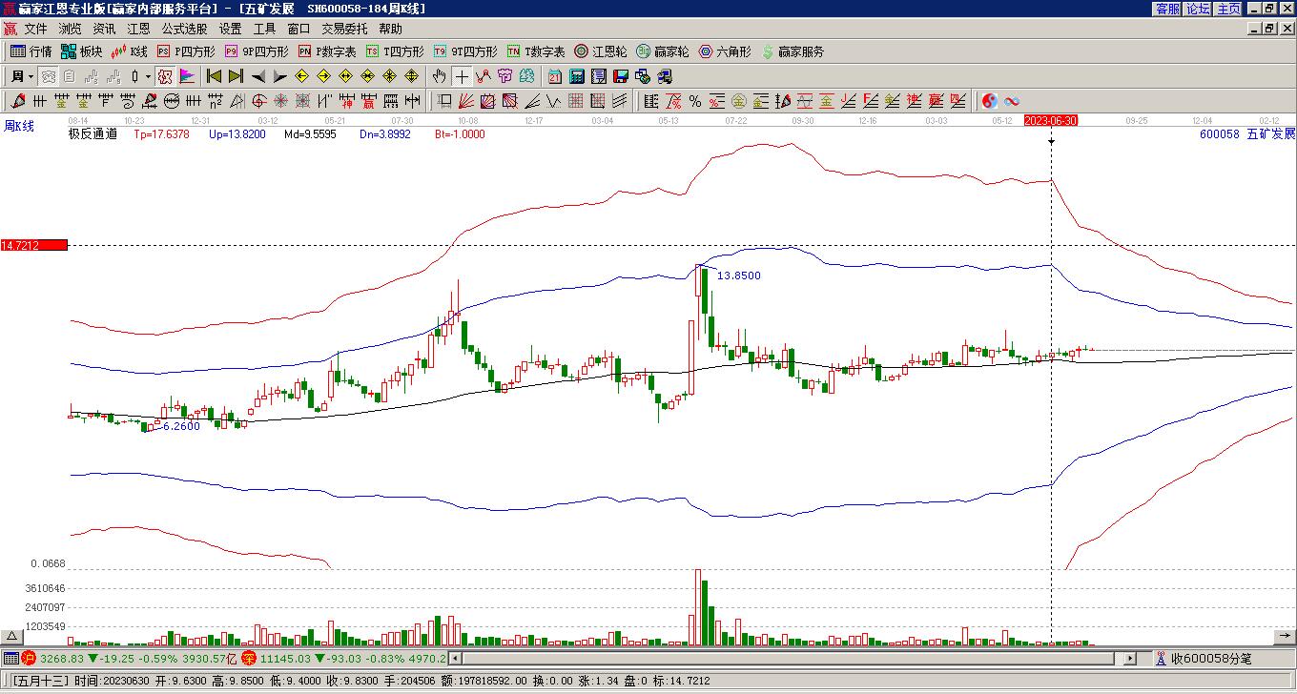Image resolution: width=1297 pixels, height=694 pixels.
Task: Open the 行情 quotes view
Action: pyautogui.click(x=31, y=51)
